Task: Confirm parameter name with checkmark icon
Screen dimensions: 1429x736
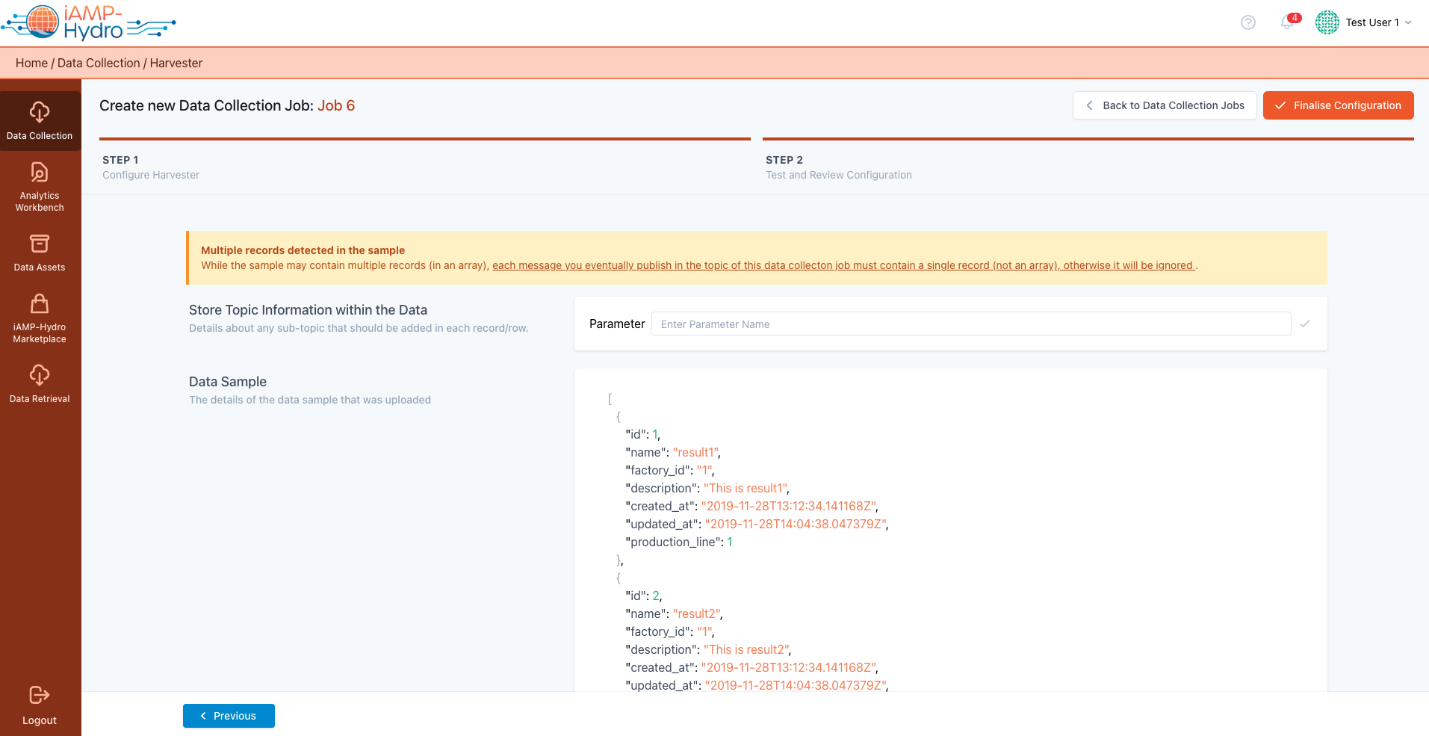Action: [1304, 324]
